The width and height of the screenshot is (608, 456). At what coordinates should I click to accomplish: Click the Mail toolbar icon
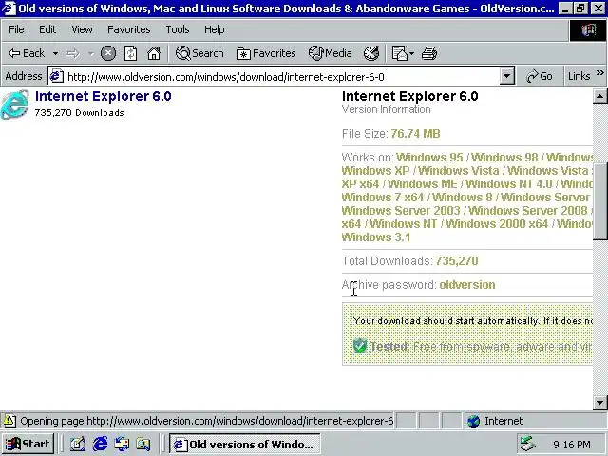[399, 53]
